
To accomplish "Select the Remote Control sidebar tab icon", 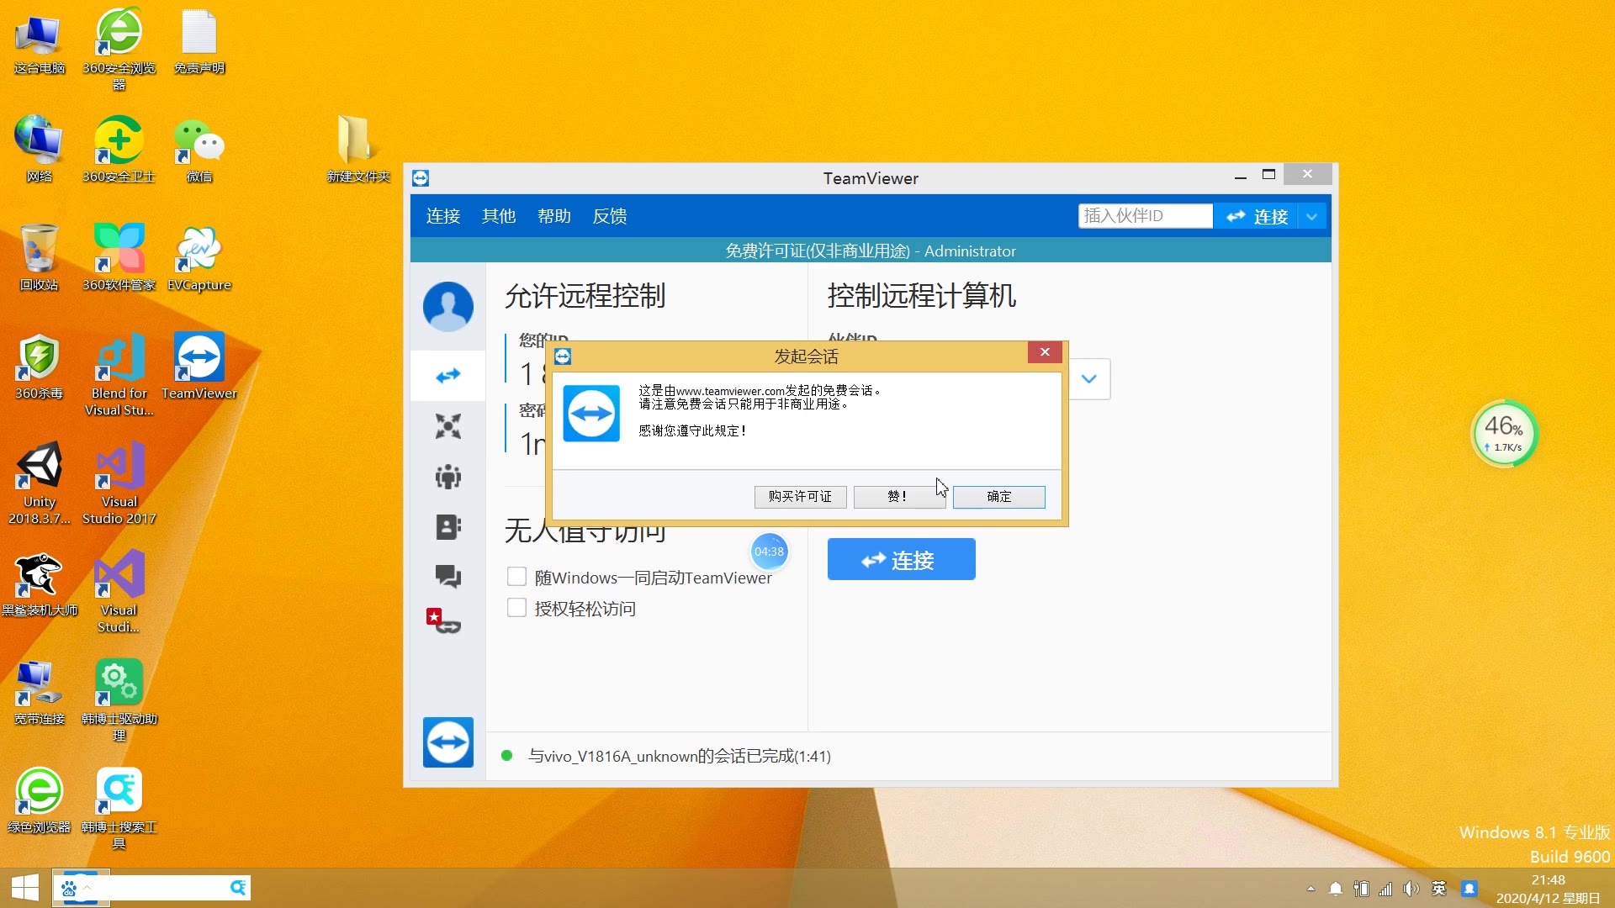I will pyautogui.click(x=447, y=375).
